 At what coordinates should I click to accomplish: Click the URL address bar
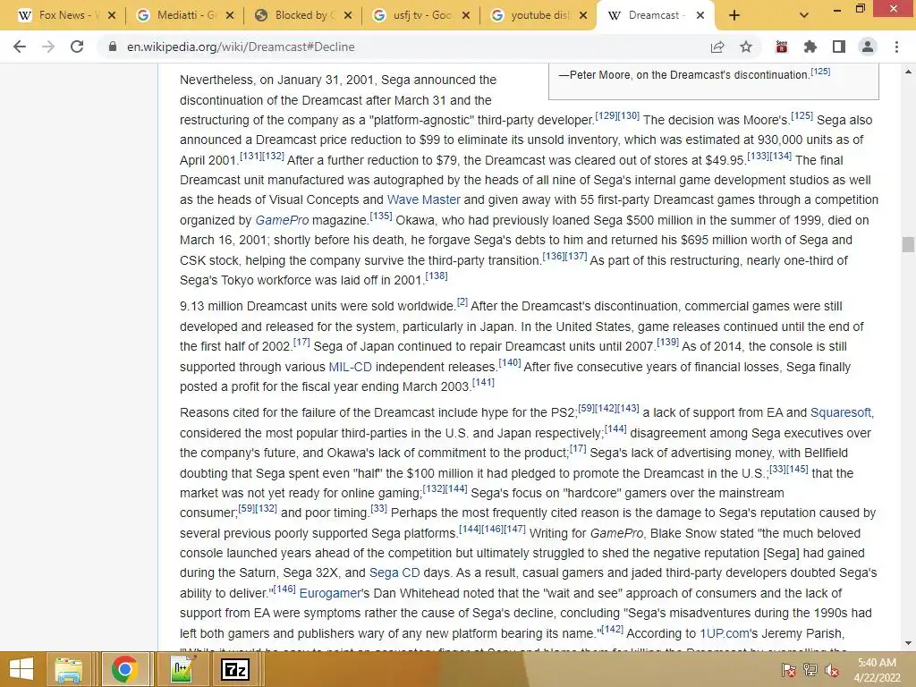(409, 47)
